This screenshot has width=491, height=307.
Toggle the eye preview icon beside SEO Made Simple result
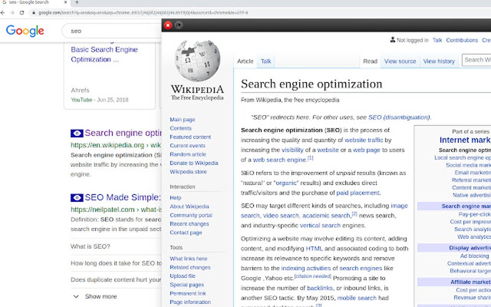click(x=77, y=198)
